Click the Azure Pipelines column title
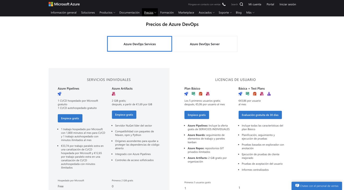The width and height of the screenshot is (344, 190). point(69,88)
